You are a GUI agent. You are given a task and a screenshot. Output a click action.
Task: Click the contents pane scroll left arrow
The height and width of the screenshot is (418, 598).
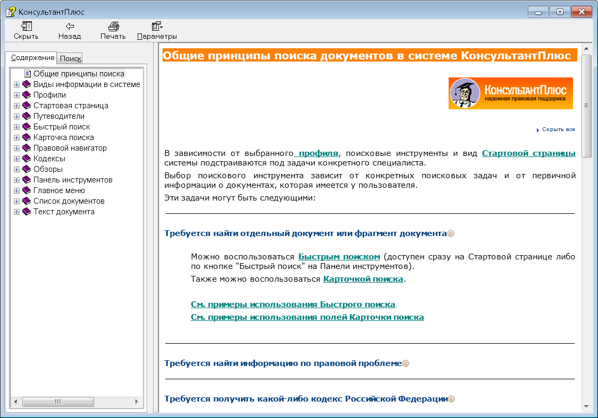15,402
